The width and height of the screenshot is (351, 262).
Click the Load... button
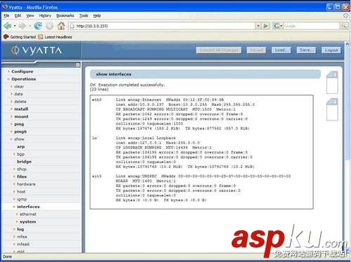coord(282,50)
